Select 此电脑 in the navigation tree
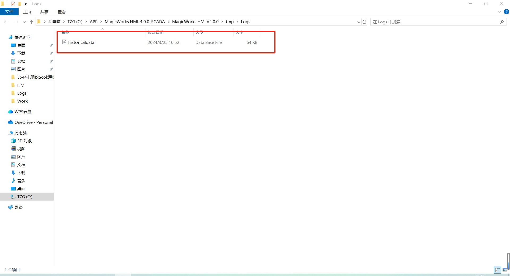510x276 pixels. (x=20, y=133)
